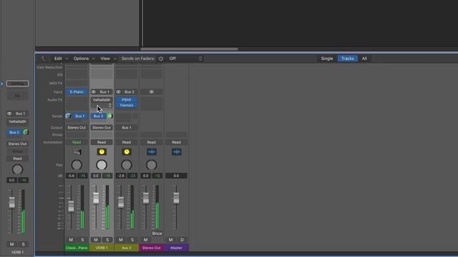Screen dimensions: 458x257
Task: Solo the Aux 2 channel
Action: pyautogui.click(x=132, y=240)
